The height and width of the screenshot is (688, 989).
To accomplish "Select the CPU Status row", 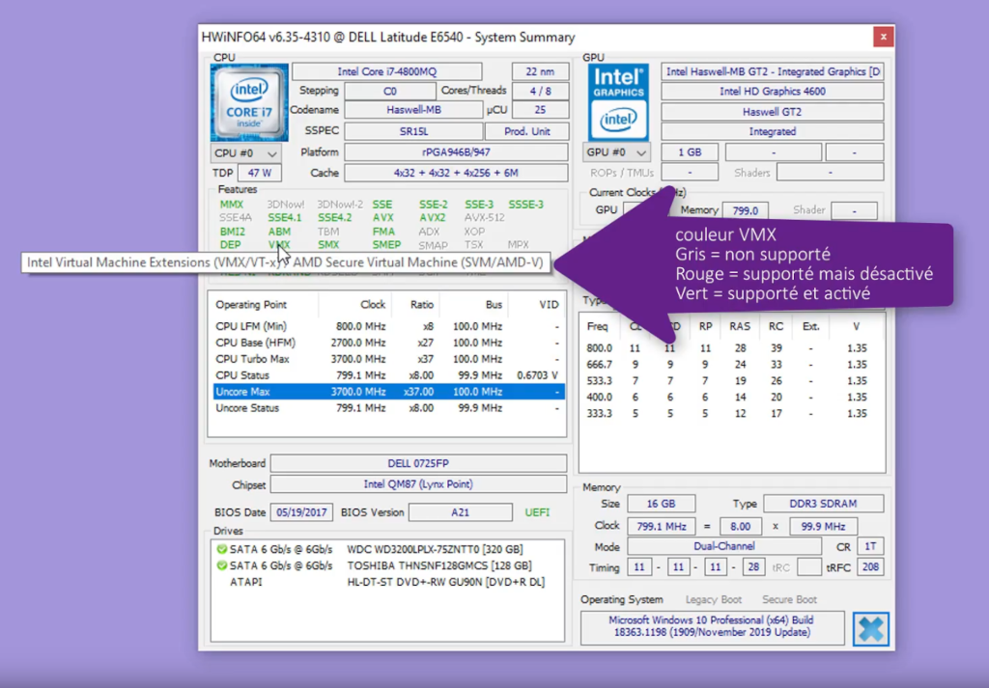I will pyautogui.click(x=388, y=375).
